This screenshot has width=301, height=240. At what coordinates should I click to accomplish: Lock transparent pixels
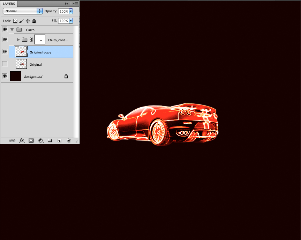tap(15, 21)
